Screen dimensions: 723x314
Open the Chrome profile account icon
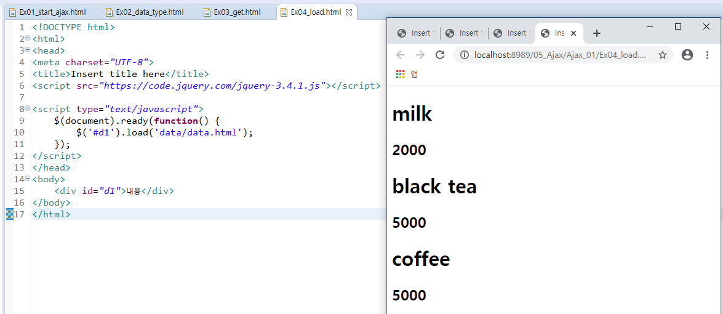pos(687,55)
